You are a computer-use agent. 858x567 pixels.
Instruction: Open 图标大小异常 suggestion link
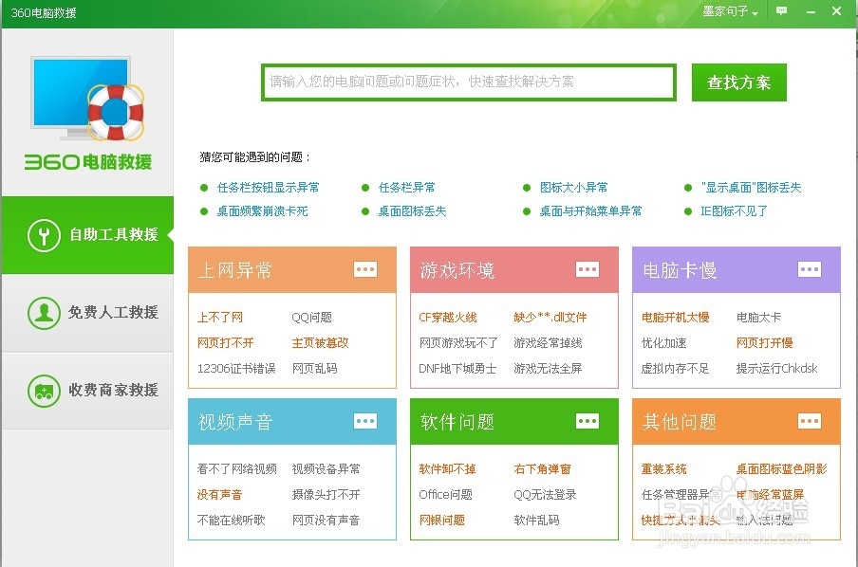(573, 188)
